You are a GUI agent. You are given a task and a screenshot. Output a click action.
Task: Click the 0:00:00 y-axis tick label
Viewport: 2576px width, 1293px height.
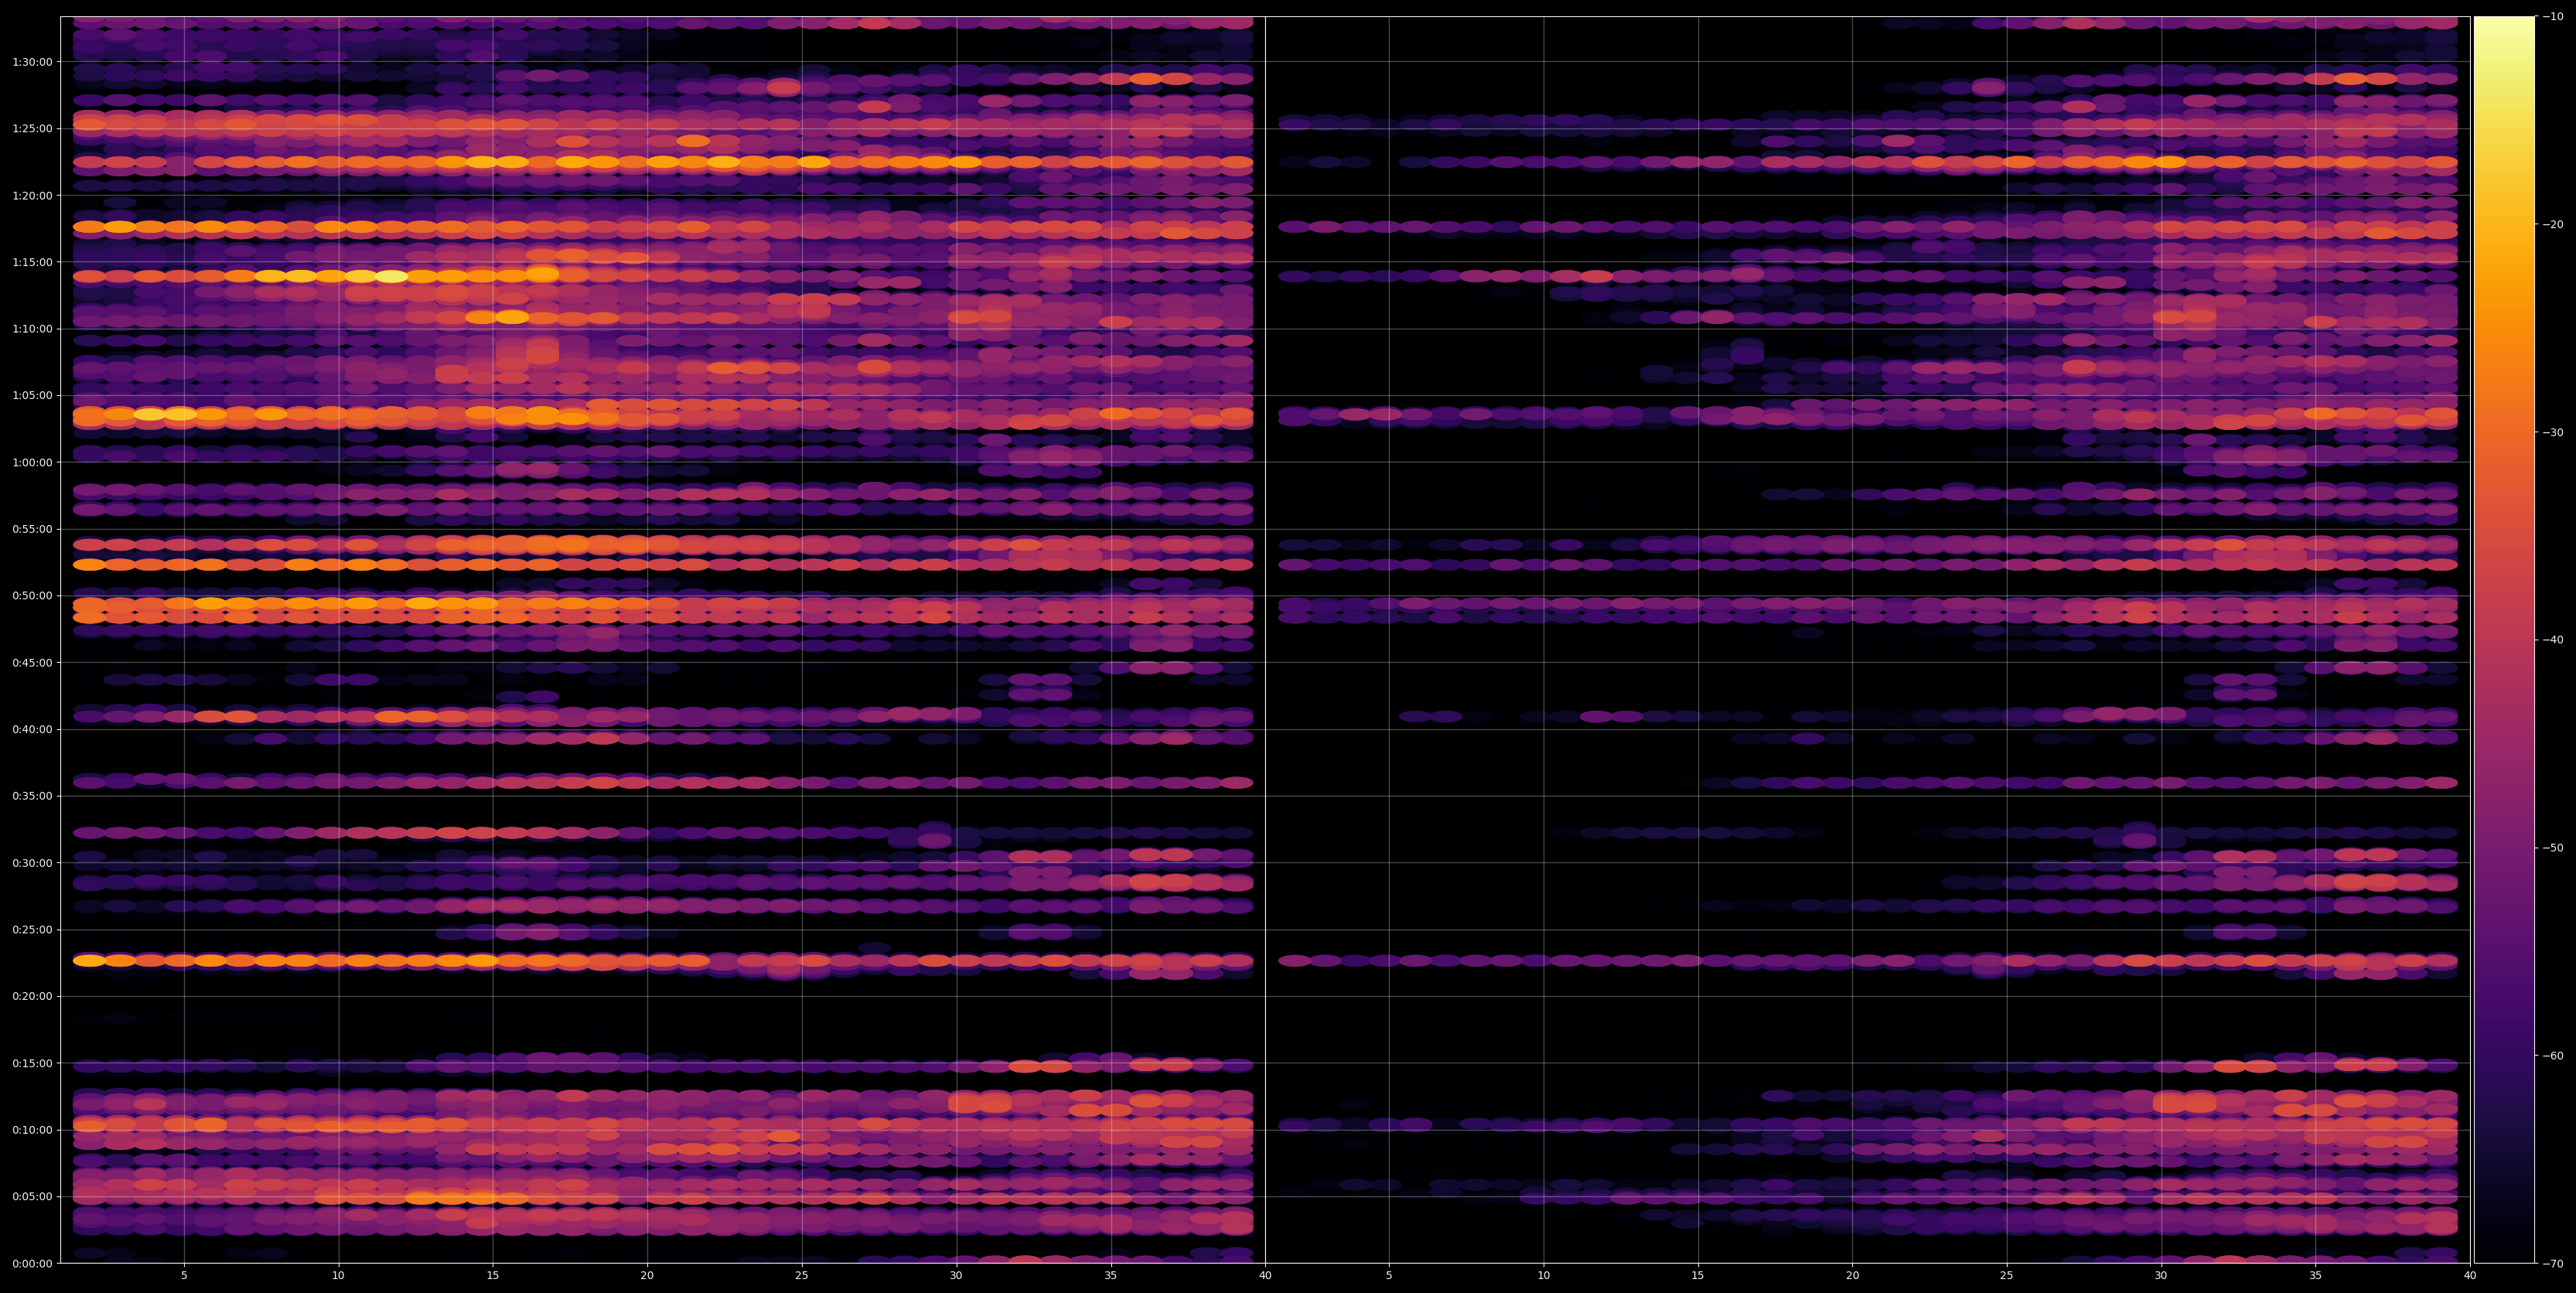click(32, 1263)
